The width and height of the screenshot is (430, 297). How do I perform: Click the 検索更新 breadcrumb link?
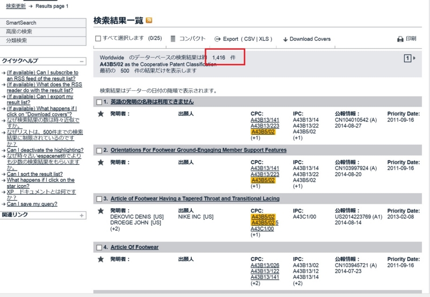[x=16, y=6]
